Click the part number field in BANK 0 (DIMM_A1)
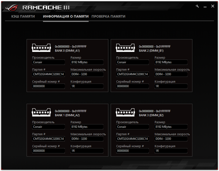Viewport: 219px width, 171px height. 48,74
